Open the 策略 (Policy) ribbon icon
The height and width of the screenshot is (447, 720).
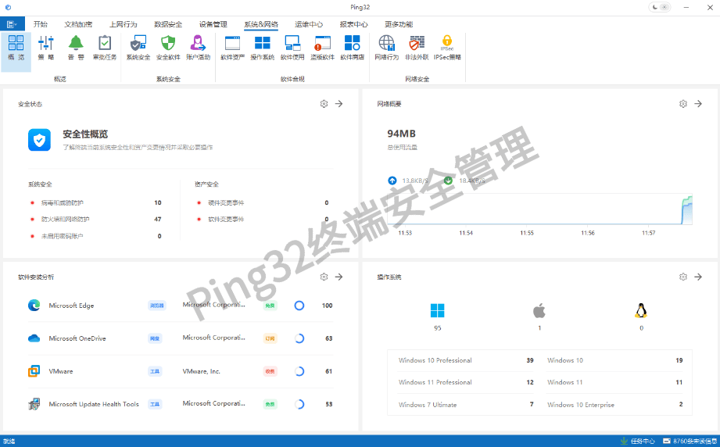[46, 47]
